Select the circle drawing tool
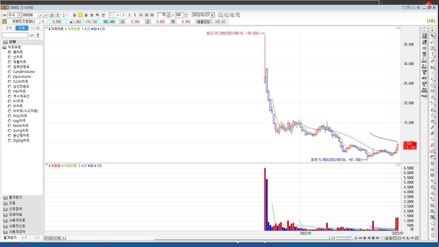 [x=433, y=85]
